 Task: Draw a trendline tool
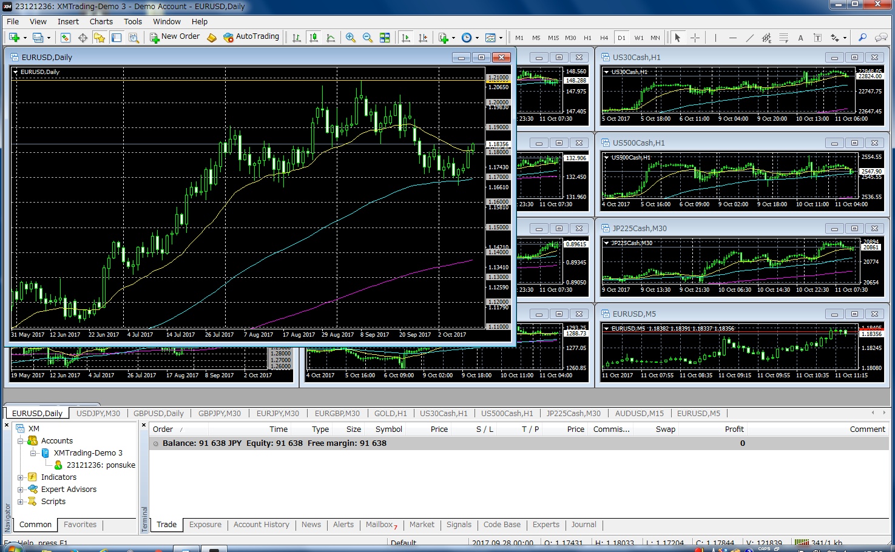750,38
